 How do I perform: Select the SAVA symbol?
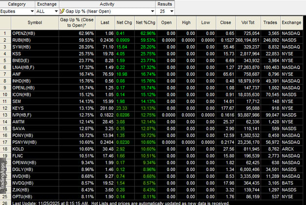tap(19, 129)
